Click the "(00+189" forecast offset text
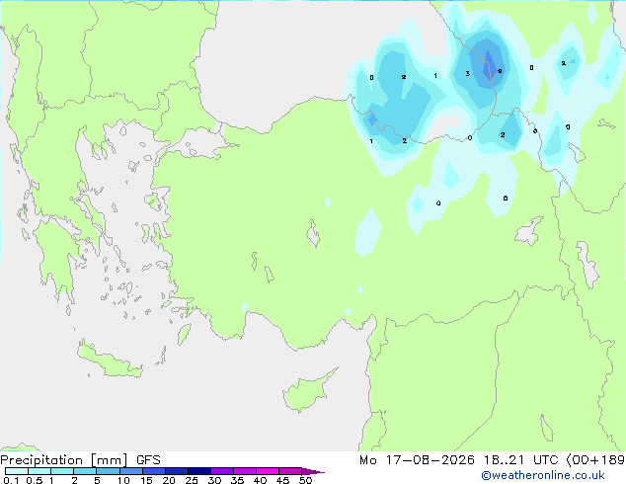Screen dimensions: 626x484 (x=595, y=460)
